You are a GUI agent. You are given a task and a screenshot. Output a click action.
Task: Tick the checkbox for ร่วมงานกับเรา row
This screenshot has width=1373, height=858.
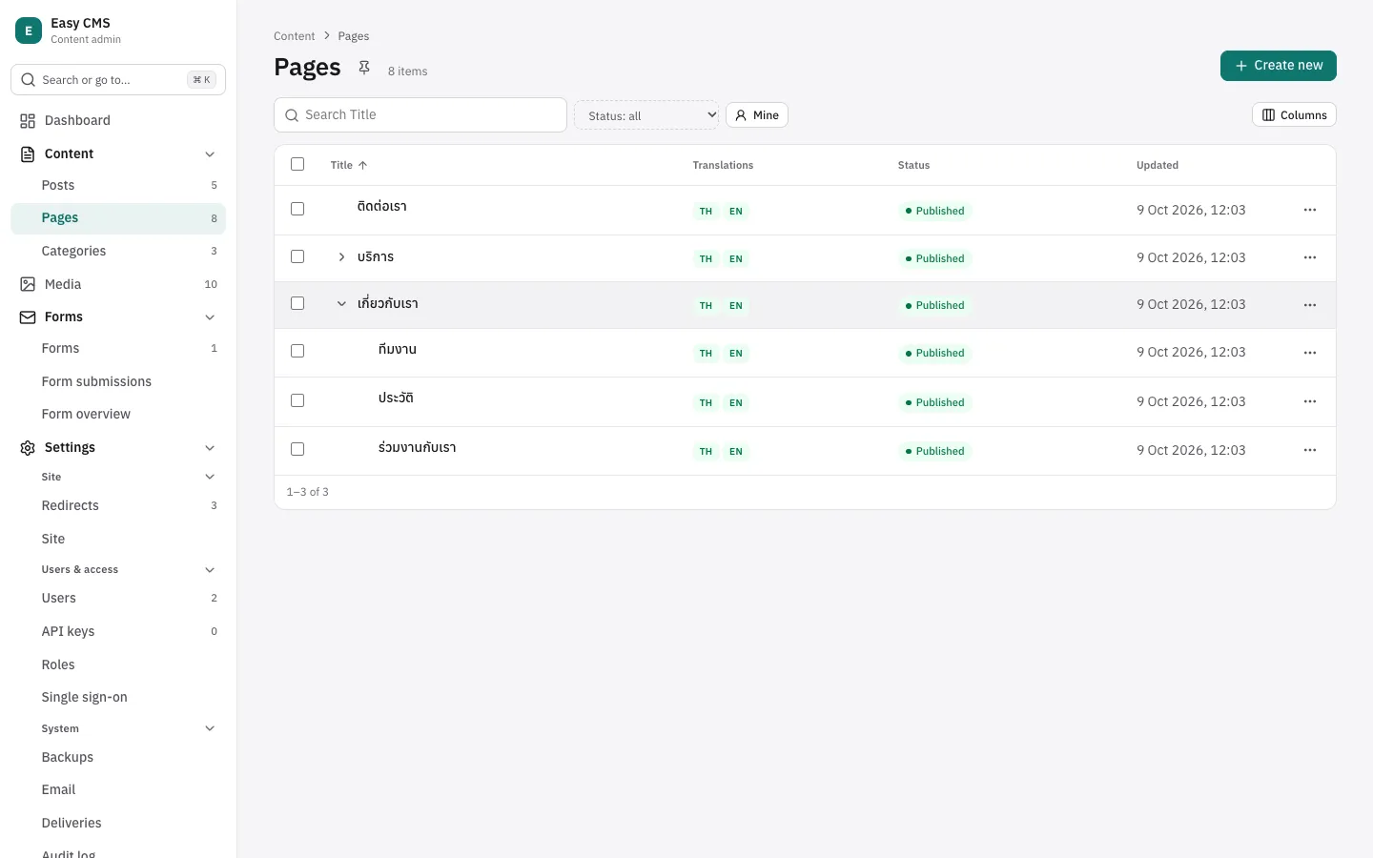297,449
